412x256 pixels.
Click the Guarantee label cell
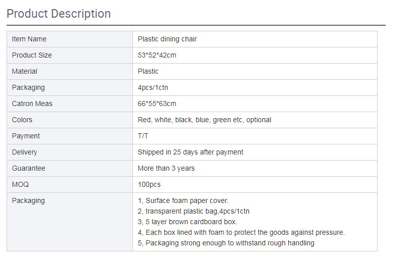click(x=28, y=168)
